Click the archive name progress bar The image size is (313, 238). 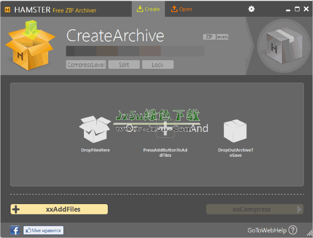coord(135,51)
